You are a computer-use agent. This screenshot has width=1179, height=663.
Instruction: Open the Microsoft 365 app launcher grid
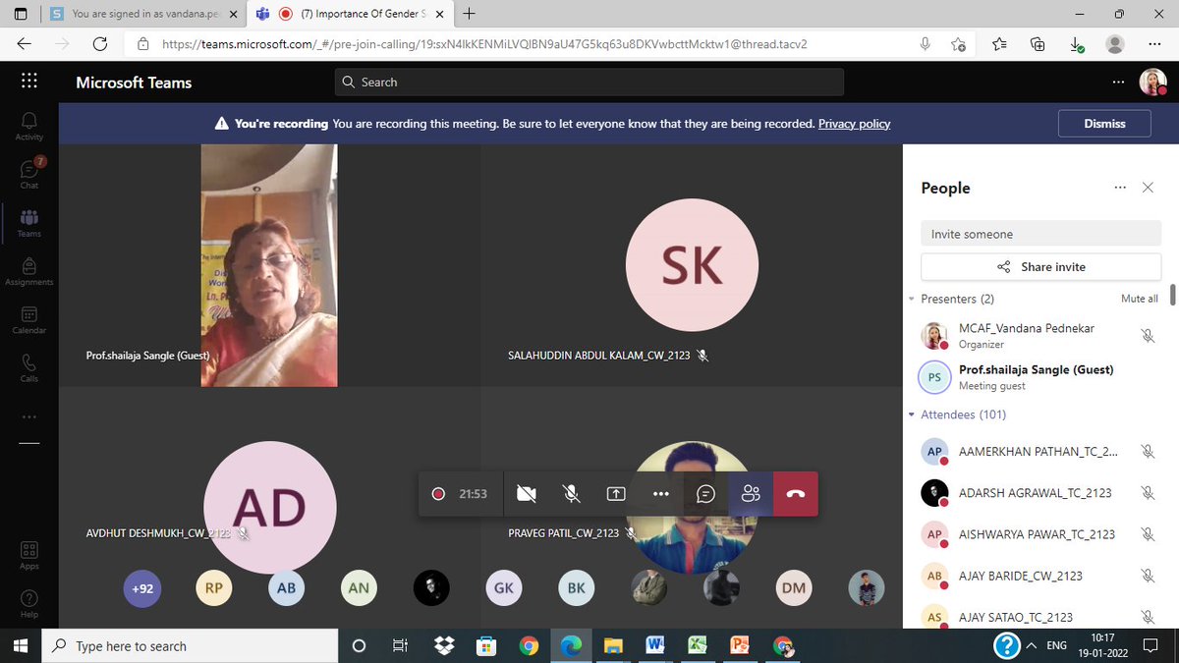28,82
